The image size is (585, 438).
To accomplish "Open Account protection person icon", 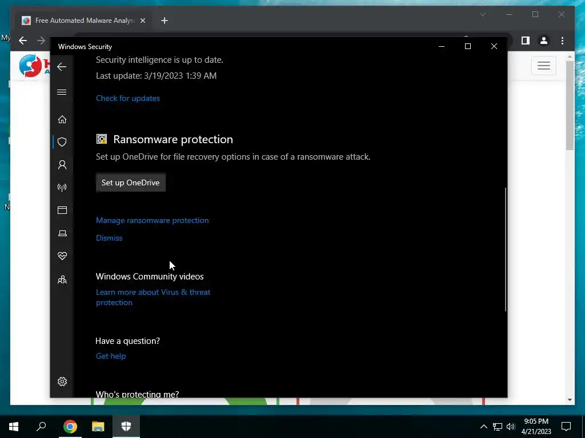I will coord(62,165).
